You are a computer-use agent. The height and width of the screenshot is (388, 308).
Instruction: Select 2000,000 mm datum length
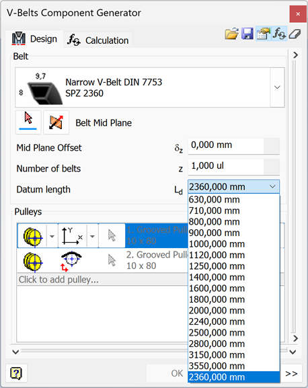[x=234, y=311]
